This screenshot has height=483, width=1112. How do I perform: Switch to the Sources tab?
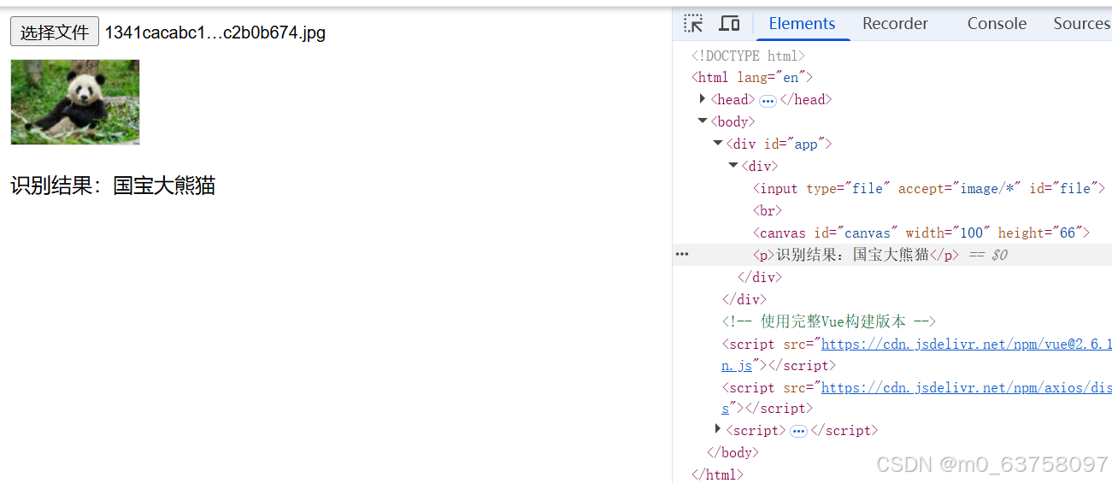pos(1081,24)
